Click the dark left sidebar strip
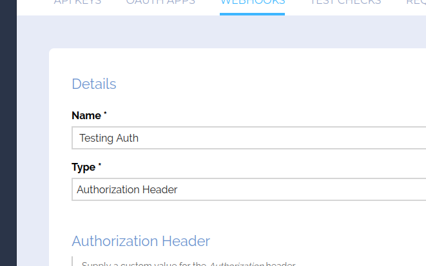426x266 pixels. pyautogui.click(x=8, y=129)
